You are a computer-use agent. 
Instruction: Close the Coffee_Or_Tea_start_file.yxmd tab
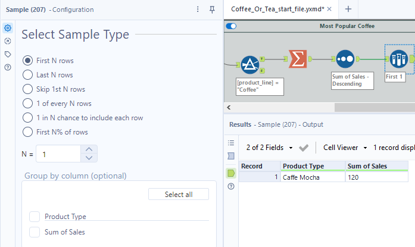(x=329, y=9)
